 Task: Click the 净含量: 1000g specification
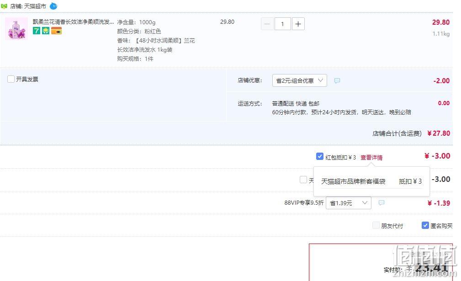[x=136, y=22]
